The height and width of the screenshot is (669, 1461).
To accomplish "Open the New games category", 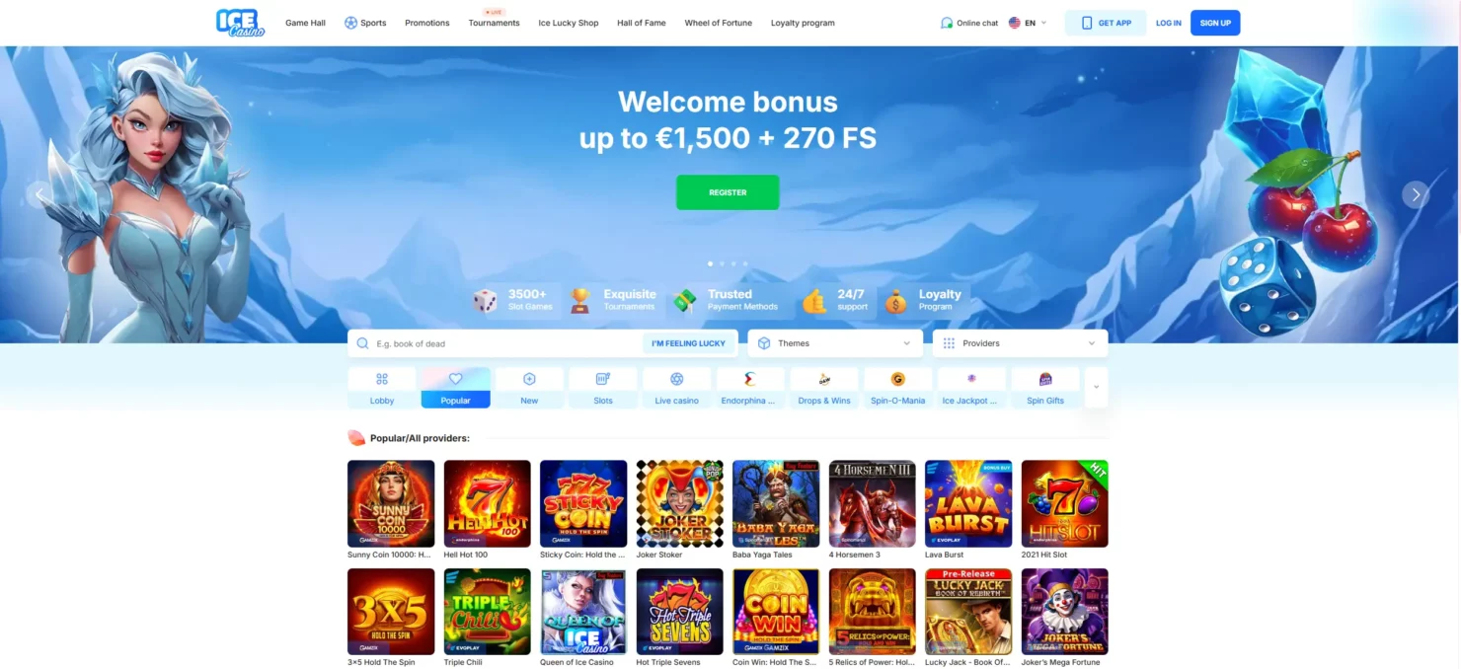I will click(529, 388).
